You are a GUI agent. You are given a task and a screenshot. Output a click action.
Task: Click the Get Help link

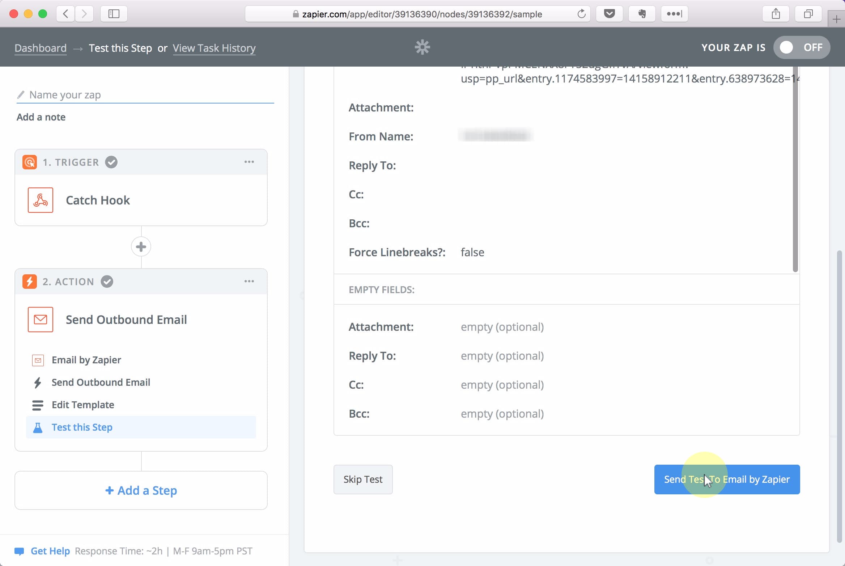(x=50, y=551)
